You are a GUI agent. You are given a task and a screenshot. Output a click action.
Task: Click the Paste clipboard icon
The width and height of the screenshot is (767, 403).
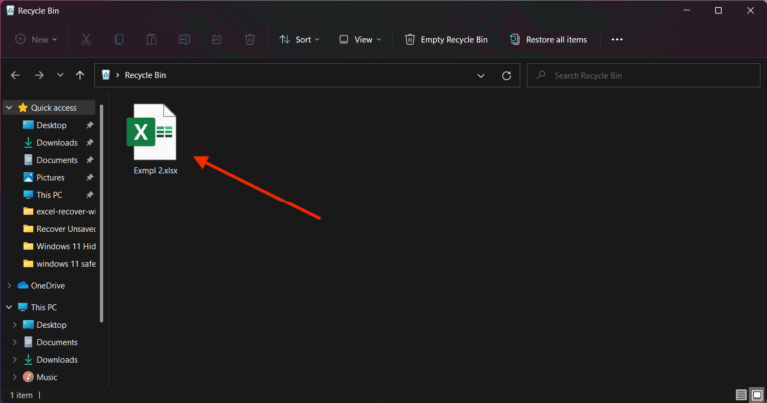(x=151, y=40)
